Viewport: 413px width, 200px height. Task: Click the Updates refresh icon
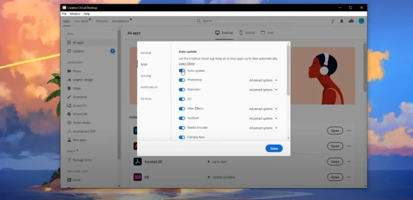69,51
